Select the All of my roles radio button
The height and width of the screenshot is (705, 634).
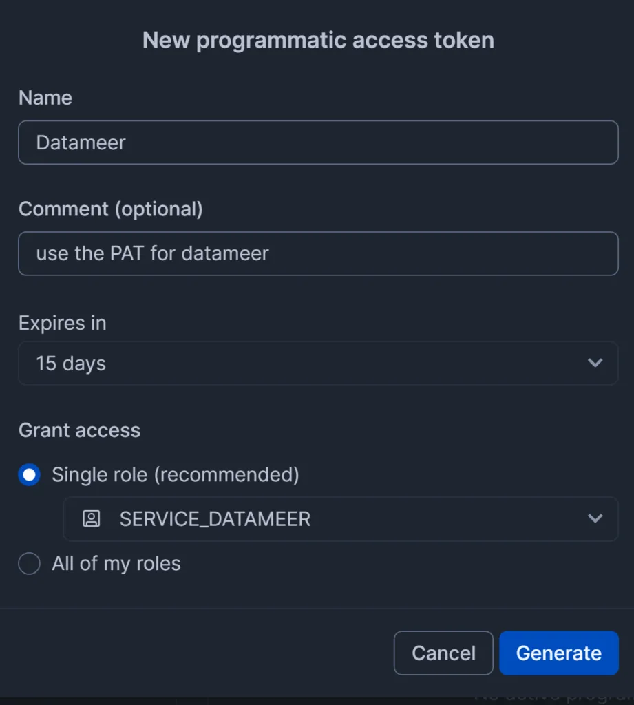(29, 563)
